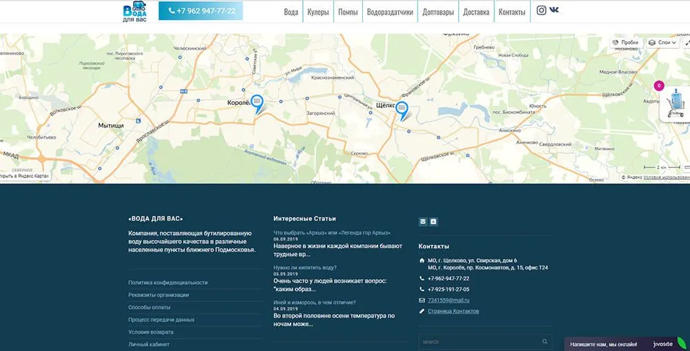Click the map marker in Щёлково
690x351 pixels.
pos(402,110)
